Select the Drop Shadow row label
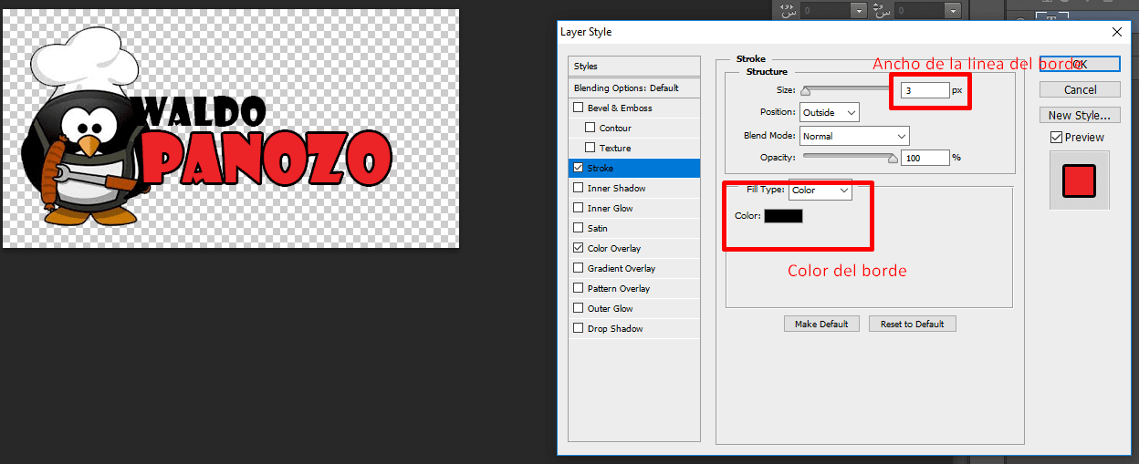Image resolution: width=1139 pixels, height=464 pixels. 613,328
